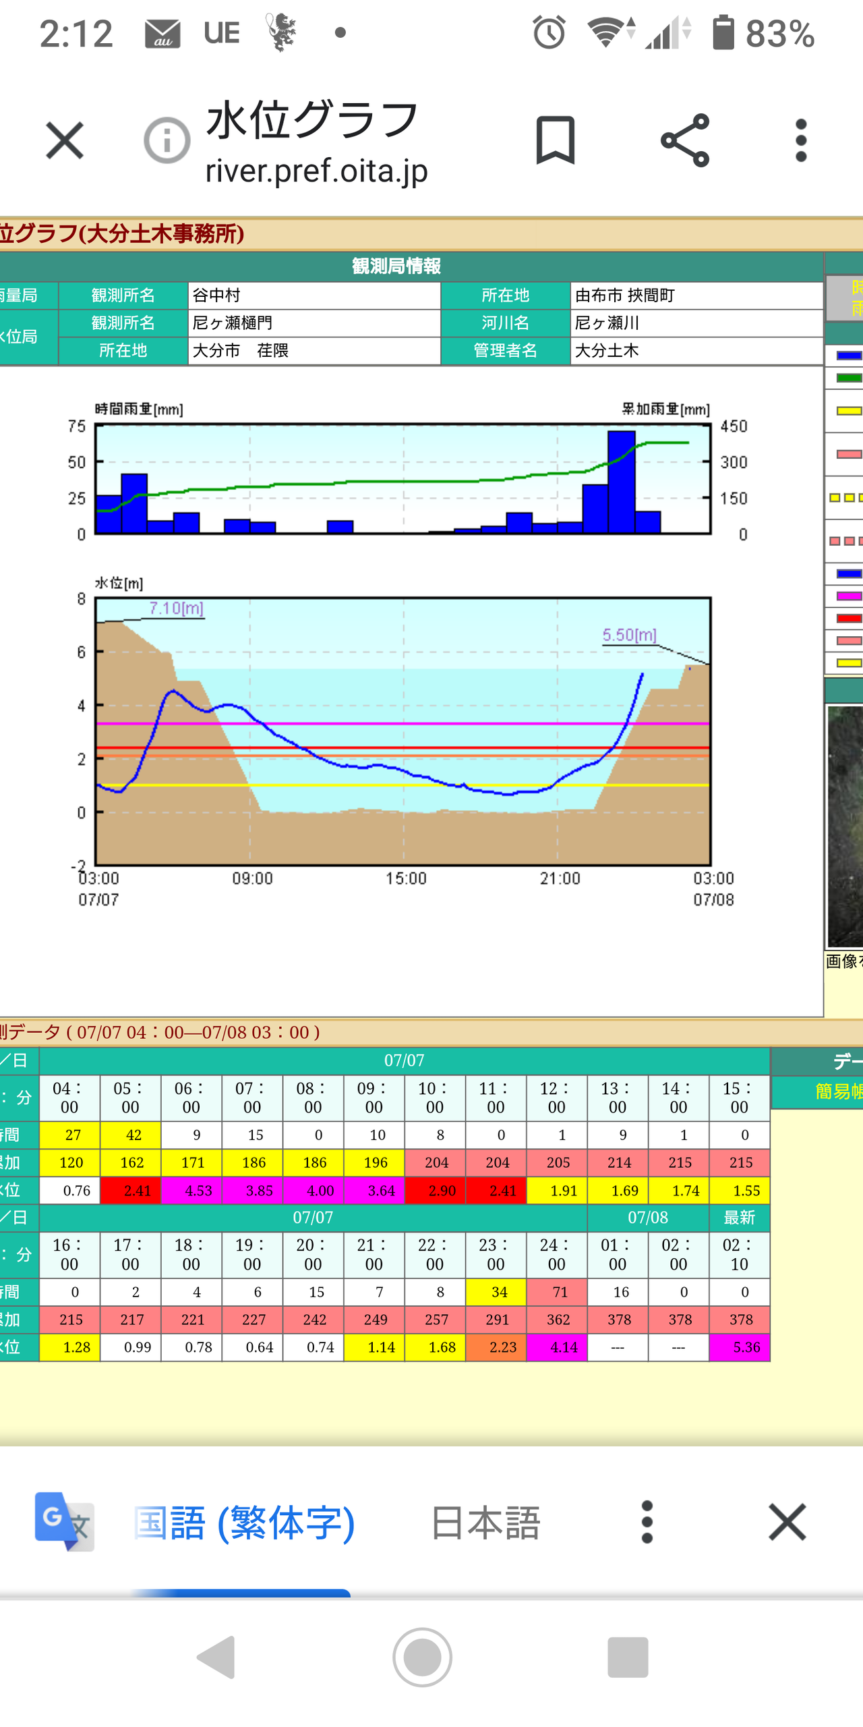
Task: Dismiss the translation bar
Action: 787,1521
